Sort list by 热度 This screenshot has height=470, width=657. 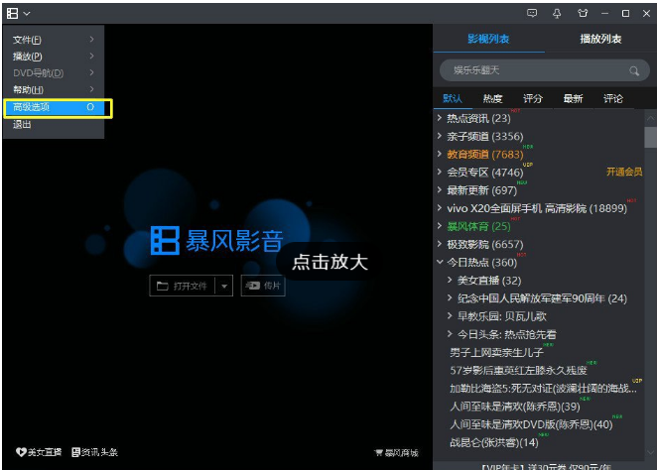coord(492,99)
